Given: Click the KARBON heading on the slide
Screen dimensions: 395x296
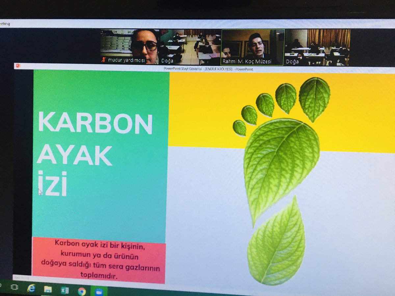Looking at the screenshot, I should click(95, 123).
